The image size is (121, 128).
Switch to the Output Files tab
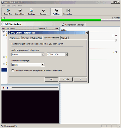pos(37,38)
